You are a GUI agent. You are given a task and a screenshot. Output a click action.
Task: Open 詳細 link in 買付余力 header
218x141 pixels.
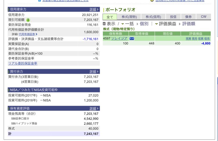94,72
